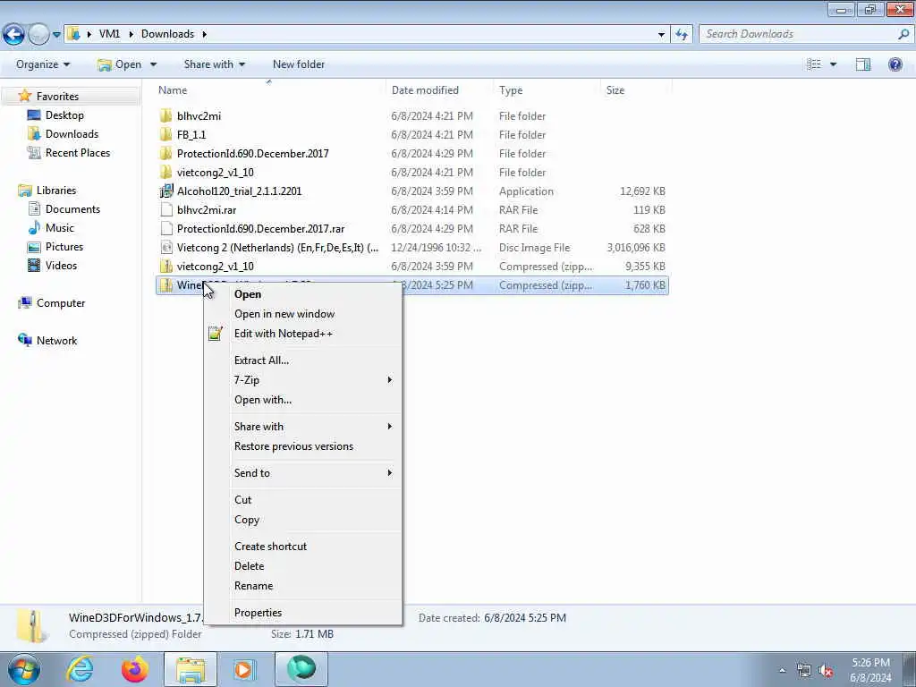
Task: Click the folder icon in address bar
Action: [x=73, y=34]
